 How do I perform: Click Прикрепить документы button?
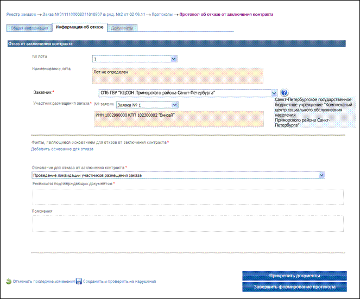(x=294, y=276)
